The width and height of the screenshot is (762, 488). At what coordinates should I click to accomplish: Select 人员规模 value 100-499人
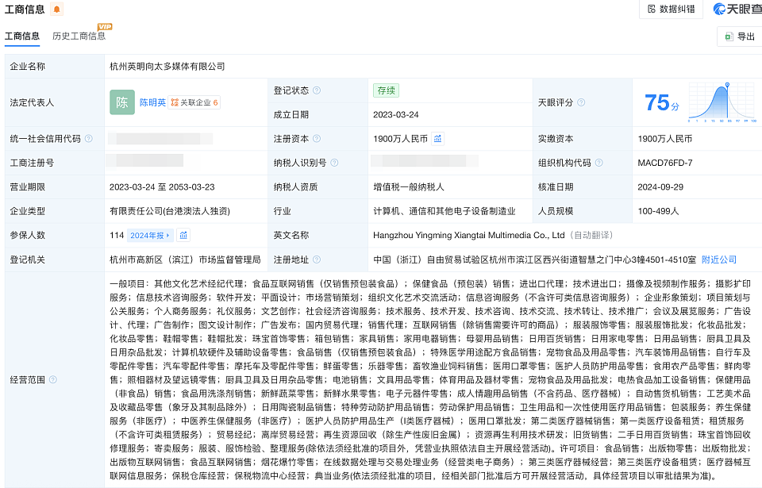(658, 211)
